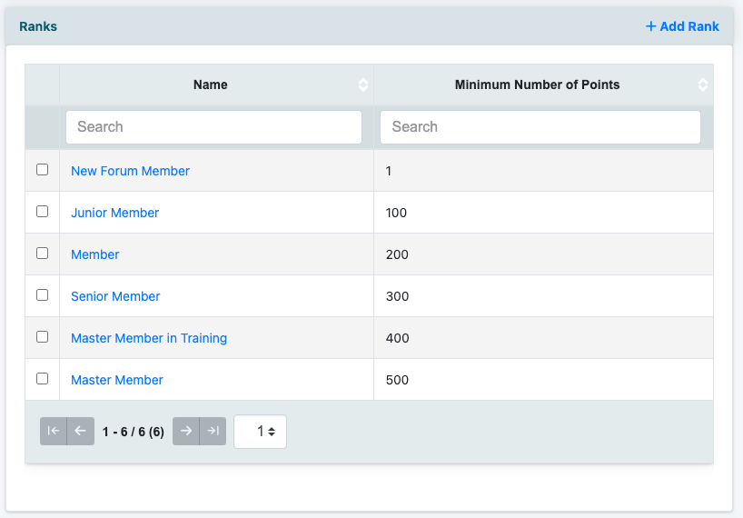This screenshot has width=743, height=518.
Task: Enable the Master Member in Training checkbox
Action: 42,337
